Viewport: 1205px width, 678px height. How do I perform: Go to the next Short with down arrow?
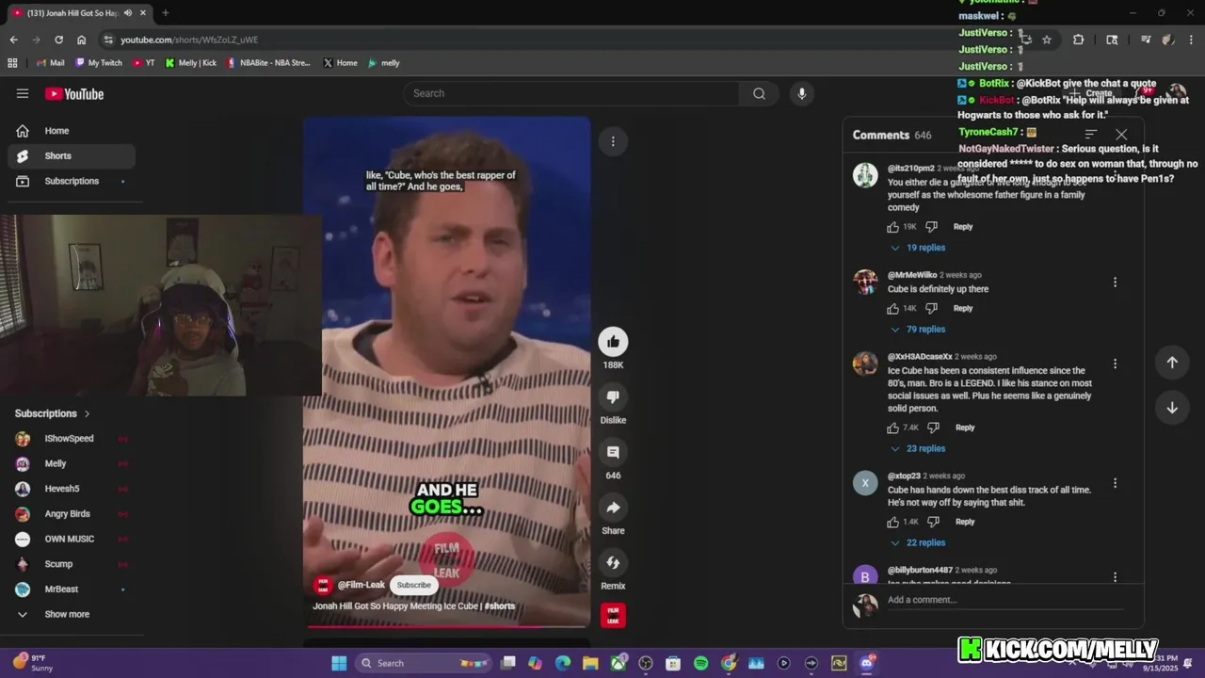(1172, 408)
